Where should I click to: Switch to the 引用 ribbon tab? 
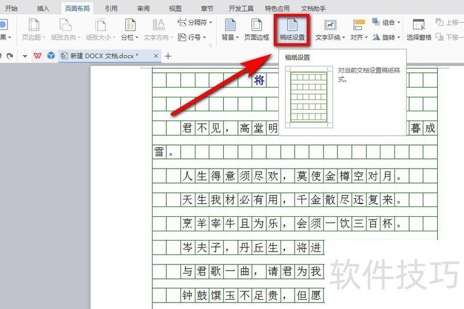[111, 8]
